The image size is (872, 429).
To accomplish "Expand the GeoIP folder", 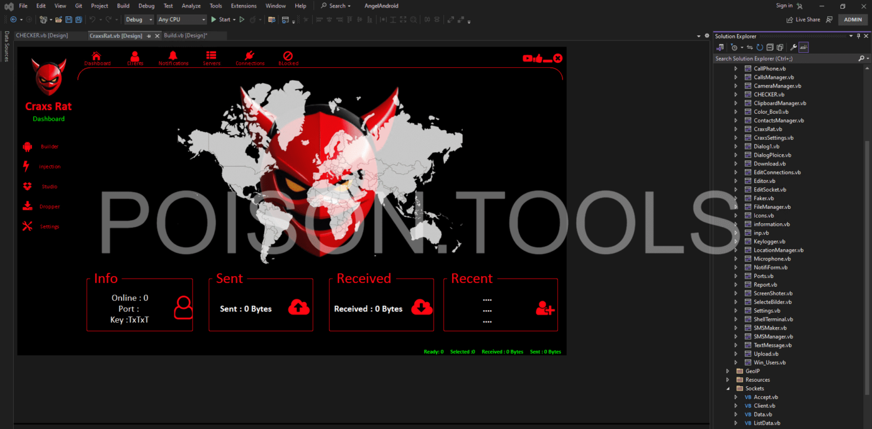I will [727, 371].
